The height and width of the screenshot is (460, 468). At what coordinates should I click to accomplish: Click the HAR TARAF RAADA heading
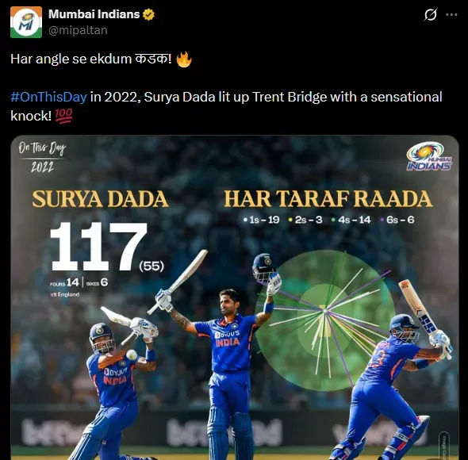pyautogui.click(x=328, y=199)
